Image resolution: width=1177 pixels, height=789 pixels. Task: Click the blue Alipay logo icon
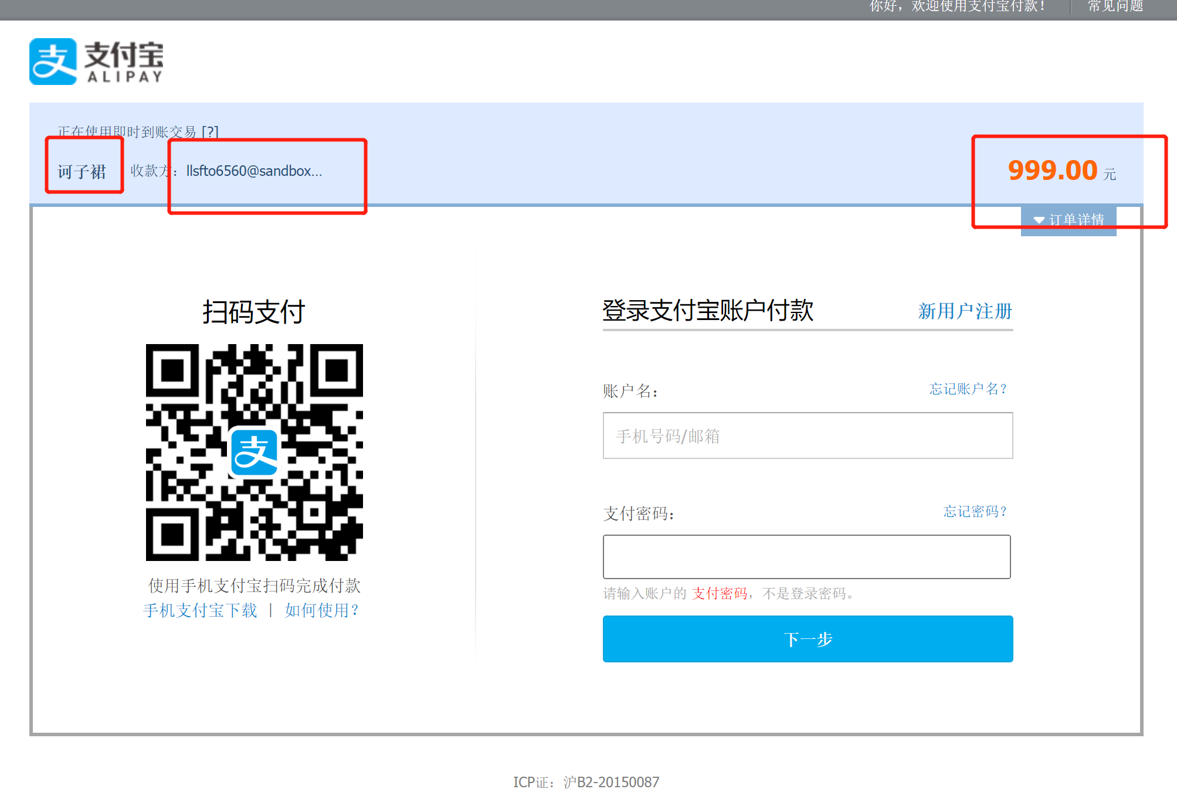53,62
